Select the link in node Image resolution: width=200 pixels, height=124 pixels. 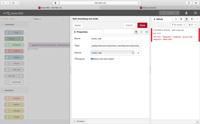tap(14, 64)
